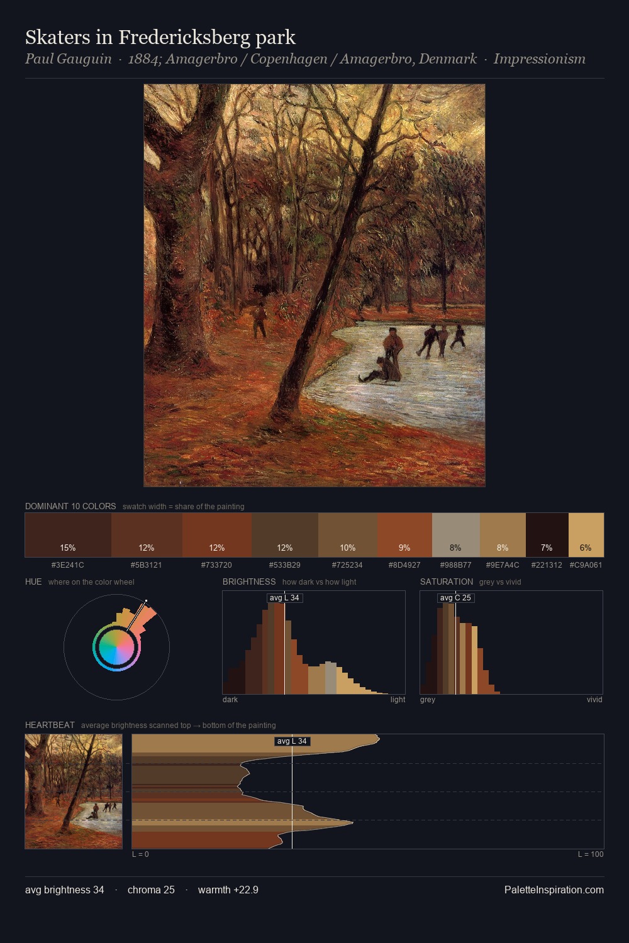Click the 'DOMINANT 10 COLORS' heading

tap(70, 506)
